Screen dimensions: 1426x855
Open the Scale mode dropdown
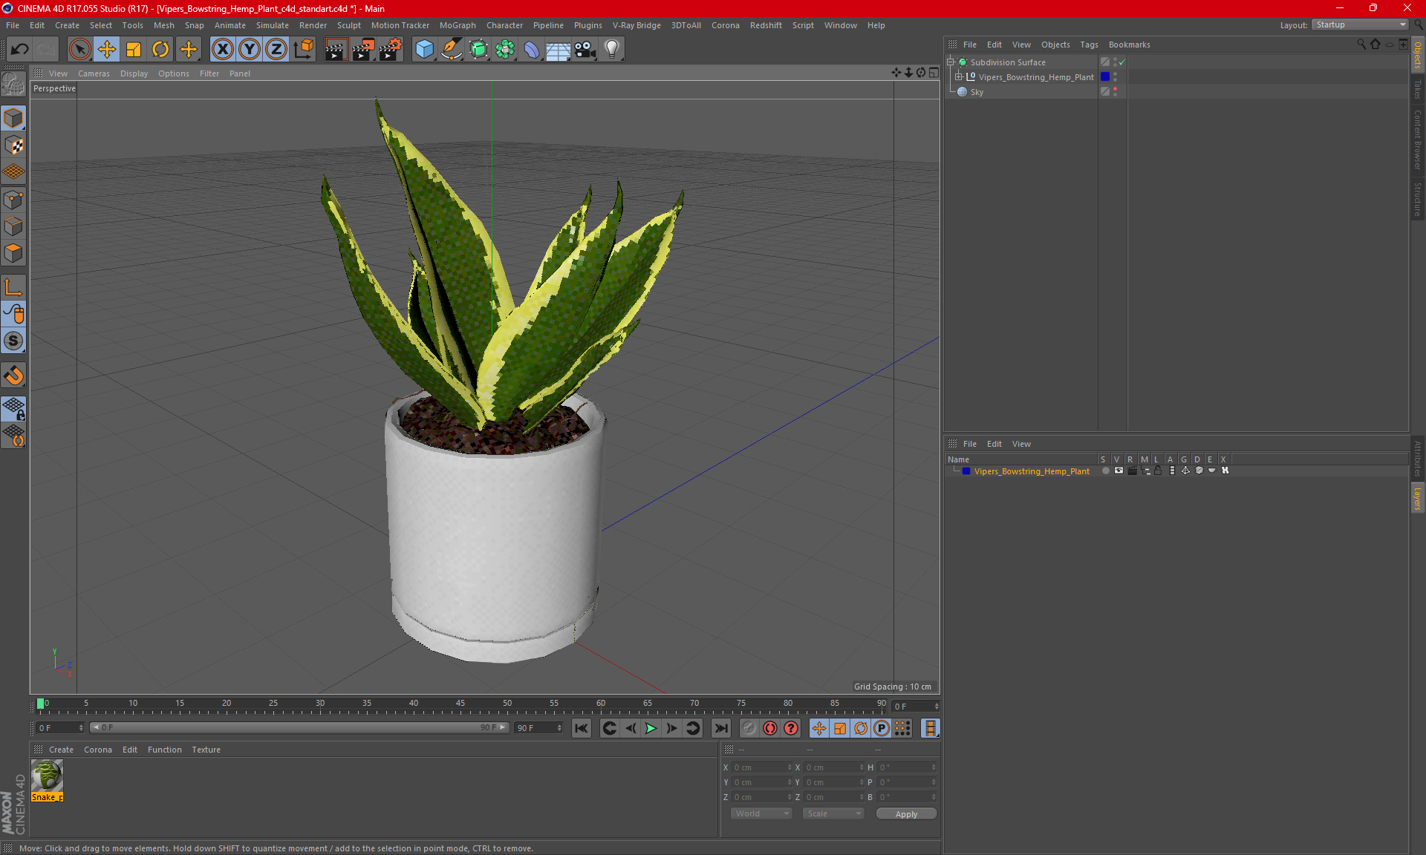833,813
